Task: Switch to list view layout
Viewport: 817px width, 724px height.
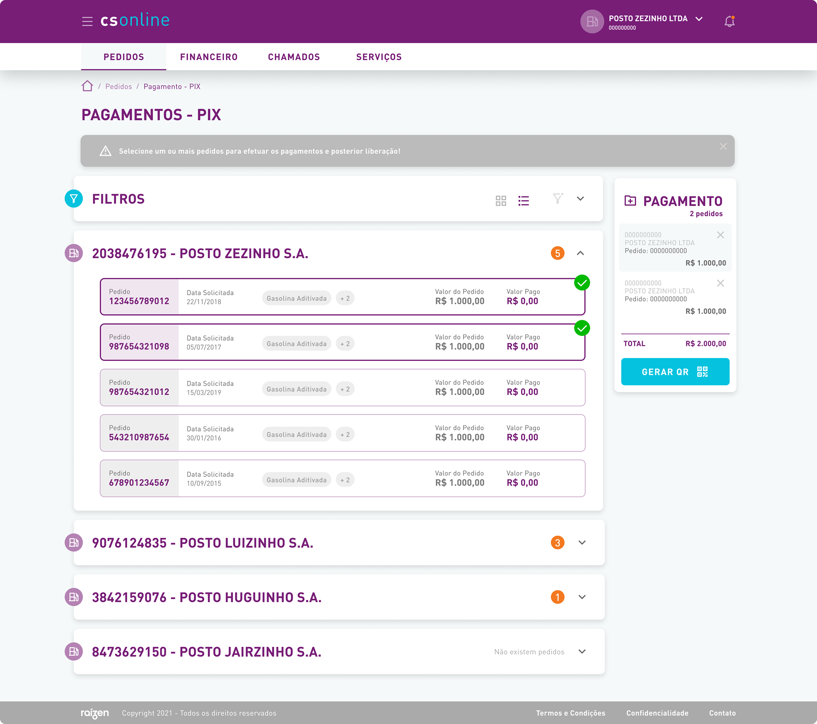Action: [x=523, y=200]
